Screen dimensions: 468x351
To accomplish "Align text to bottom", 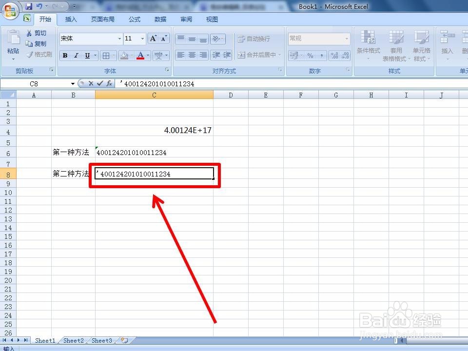I will 203,39.
